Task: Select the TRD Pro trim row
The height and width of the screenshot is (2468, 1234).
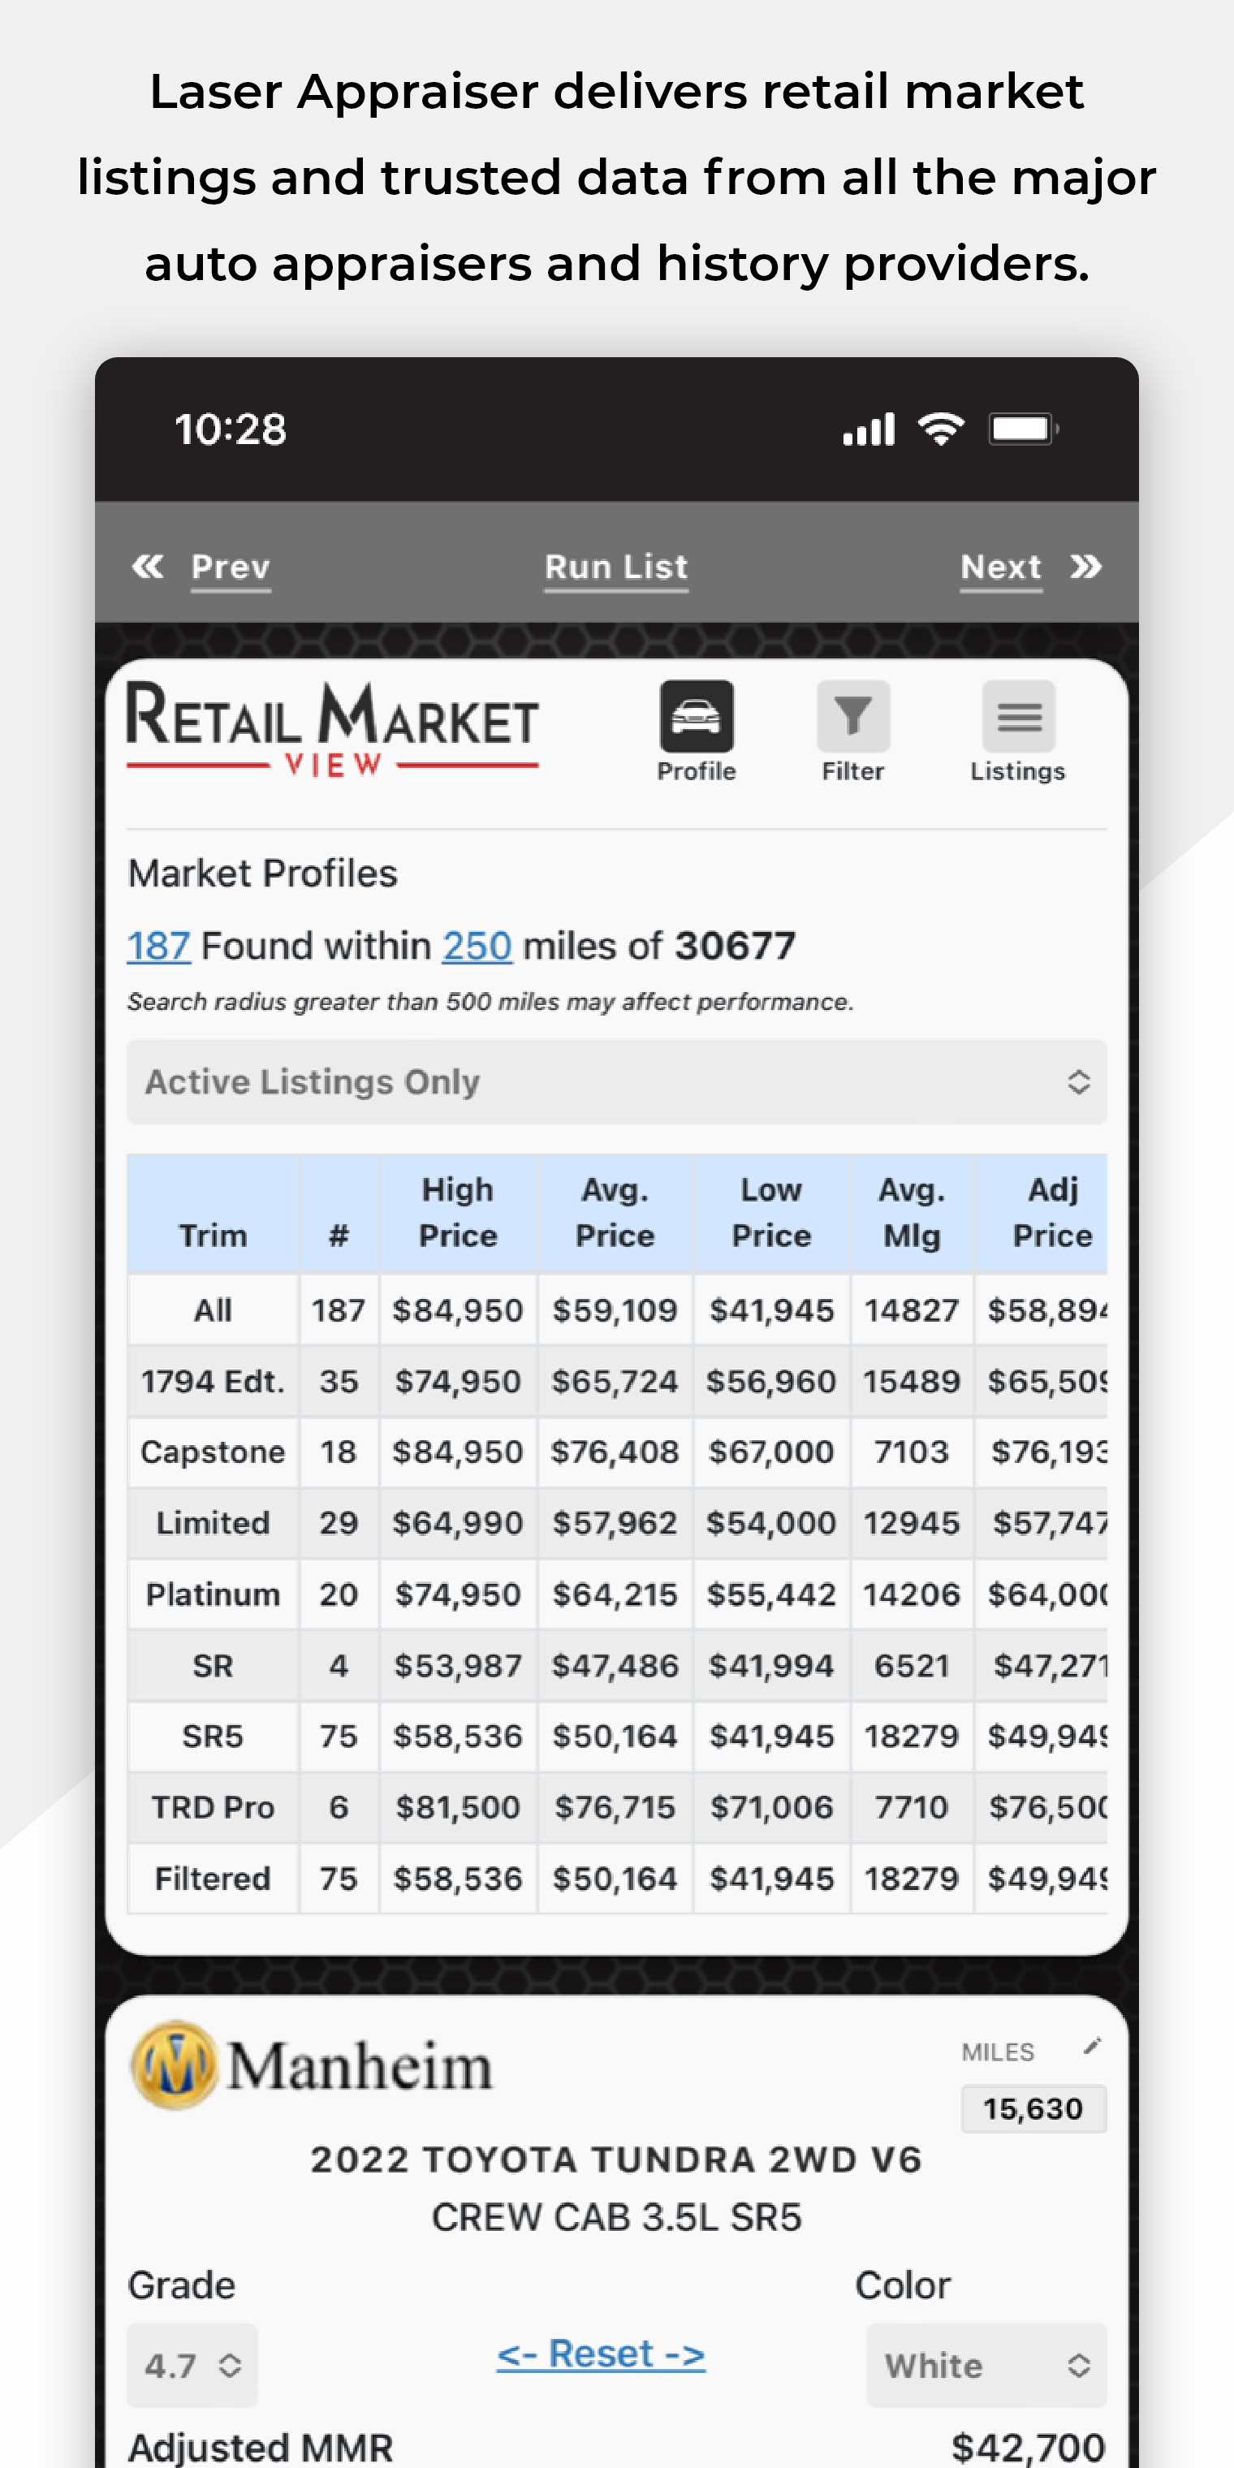Action: (617, 1807)
